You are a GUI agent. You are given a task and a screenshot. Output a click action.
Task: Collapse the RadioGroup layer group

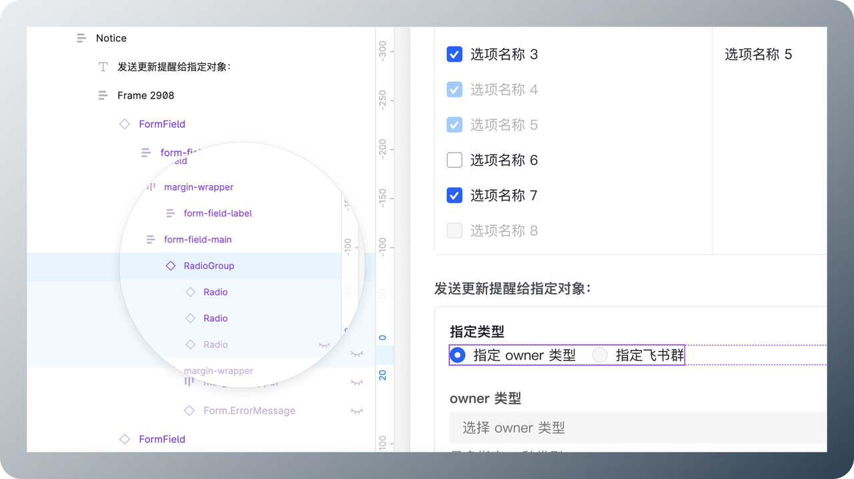(159, 265)
